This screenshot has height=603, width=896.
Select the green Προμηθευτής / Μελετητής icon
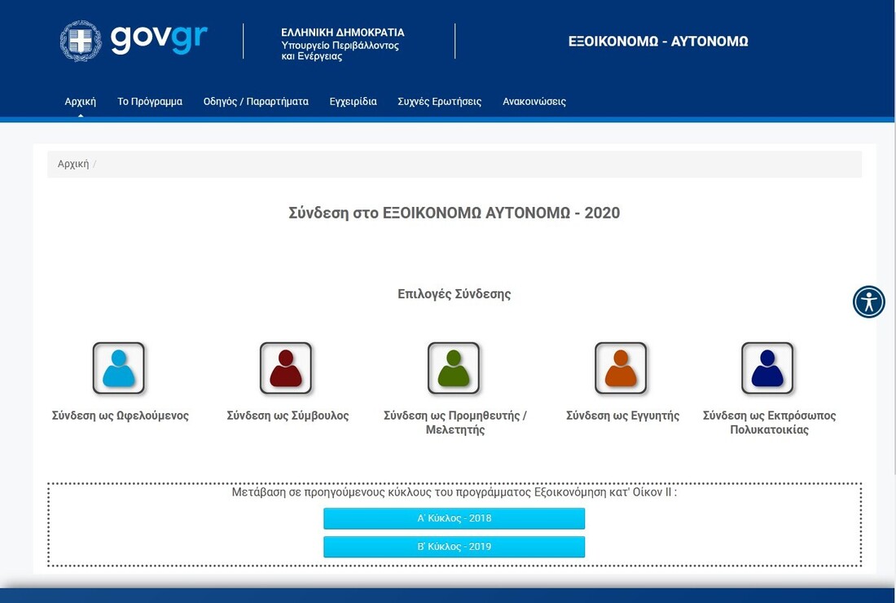click(x=454, y=368)
